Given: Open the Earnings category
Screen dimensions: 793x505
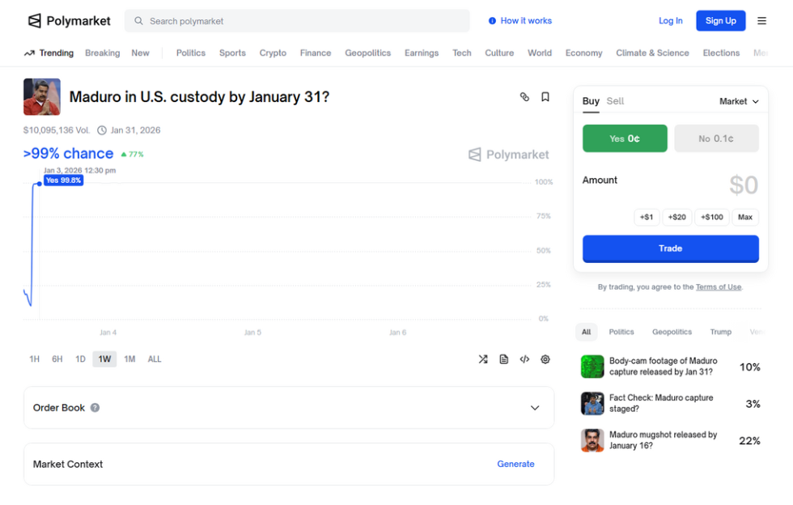Looking at the screenshot, I should click(422, 53).
